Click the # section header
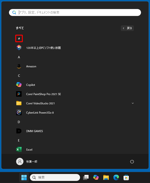 19,38
